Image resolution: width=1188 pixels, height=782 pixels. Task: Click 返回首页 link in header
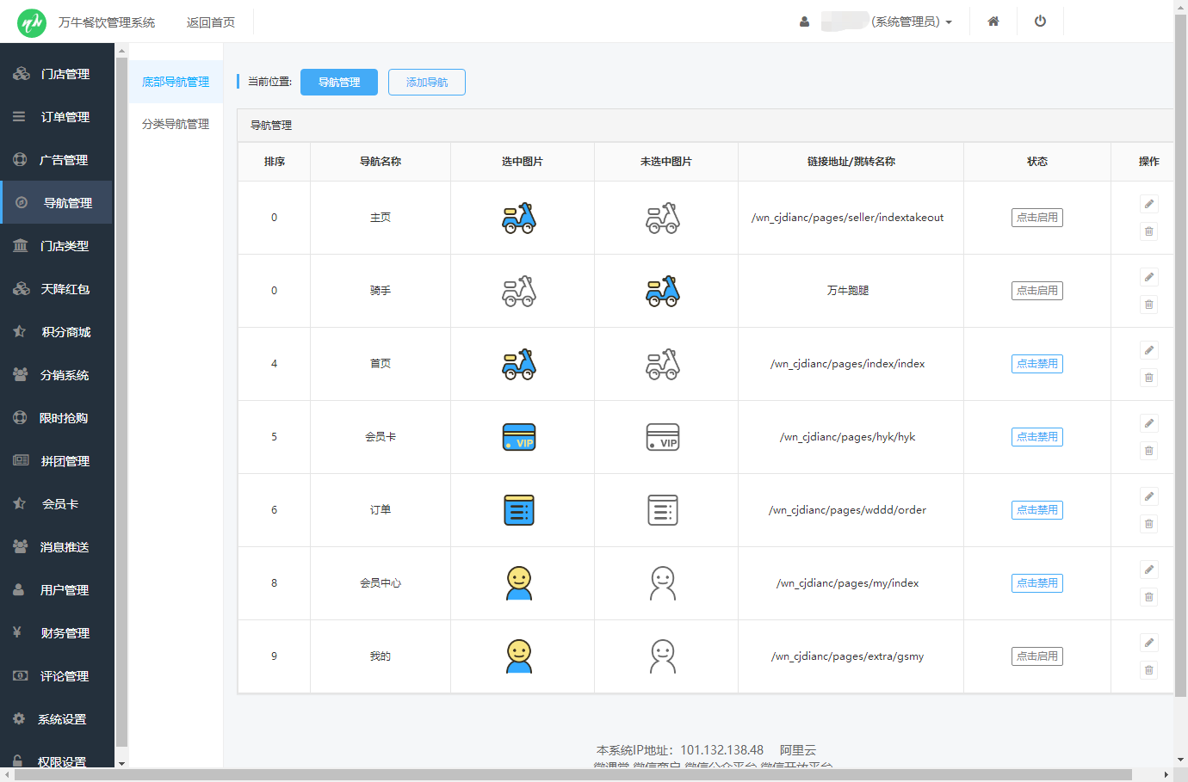(x=210, y=22)
